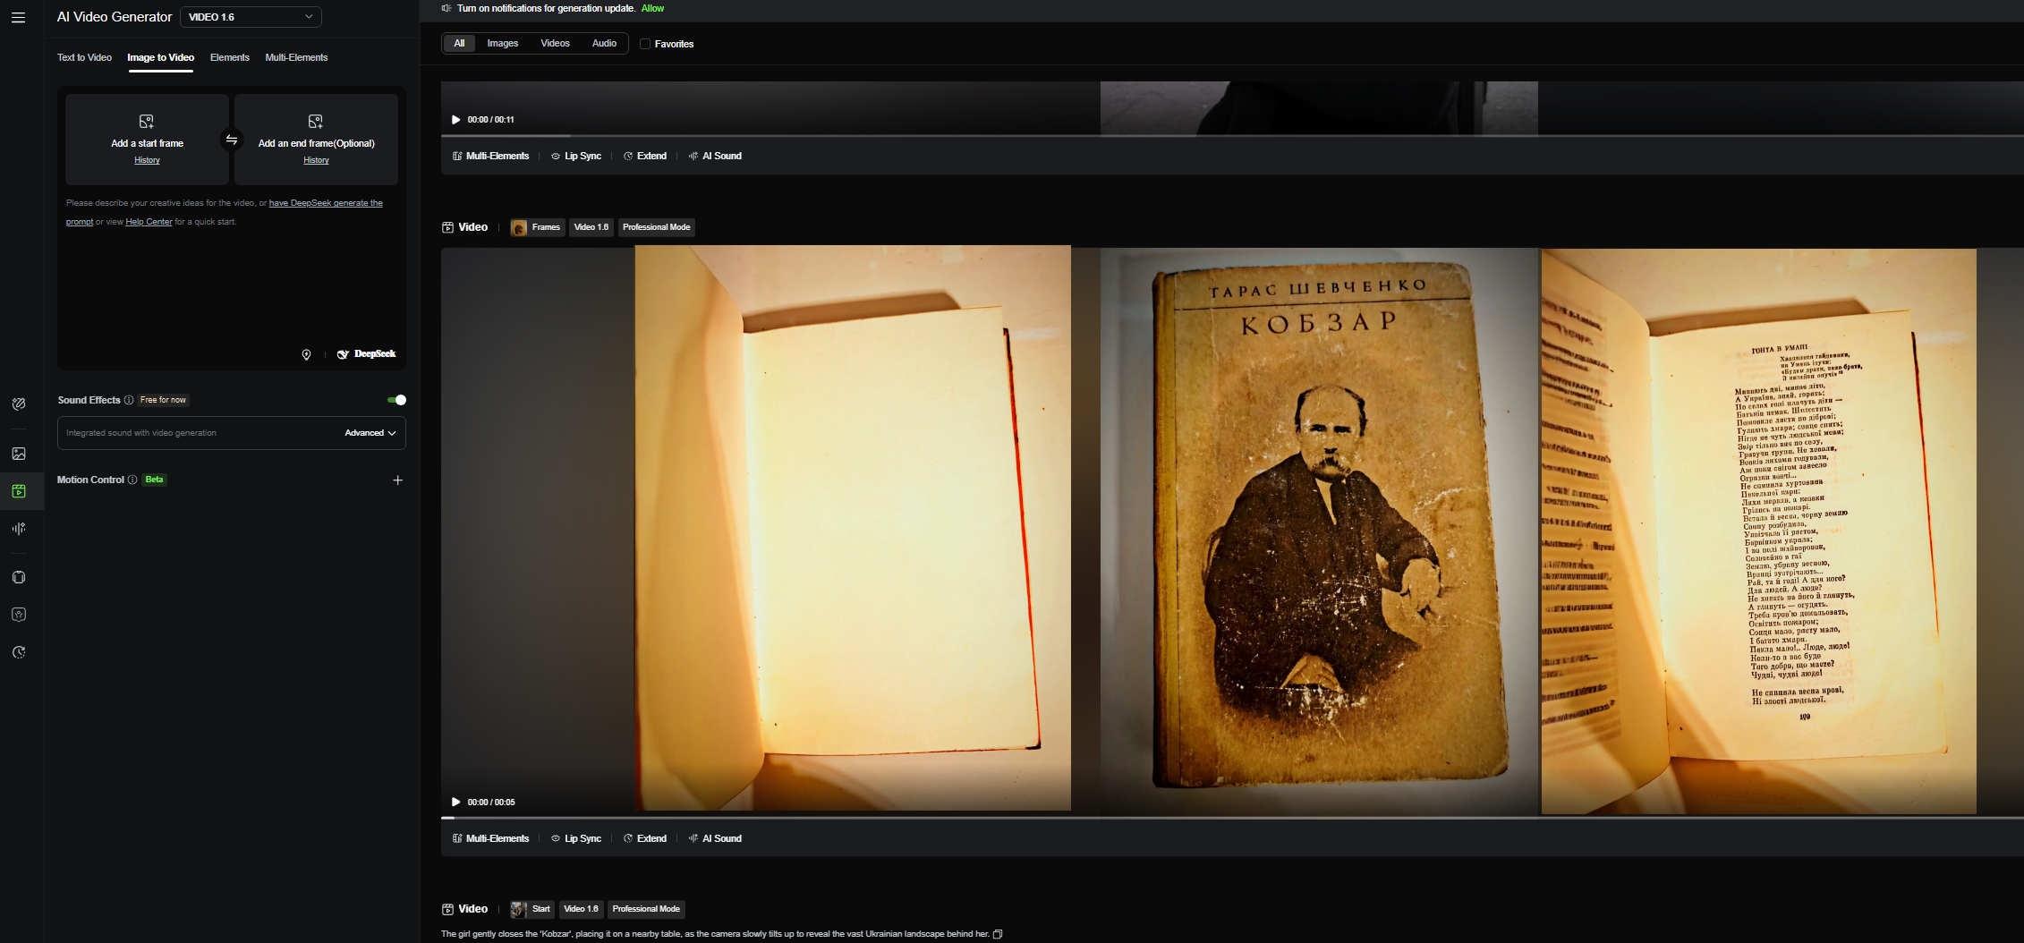This screenshot has height=943, width=2024.
Task: Open the hamburger menu
Action: click(x=18, y=17)
